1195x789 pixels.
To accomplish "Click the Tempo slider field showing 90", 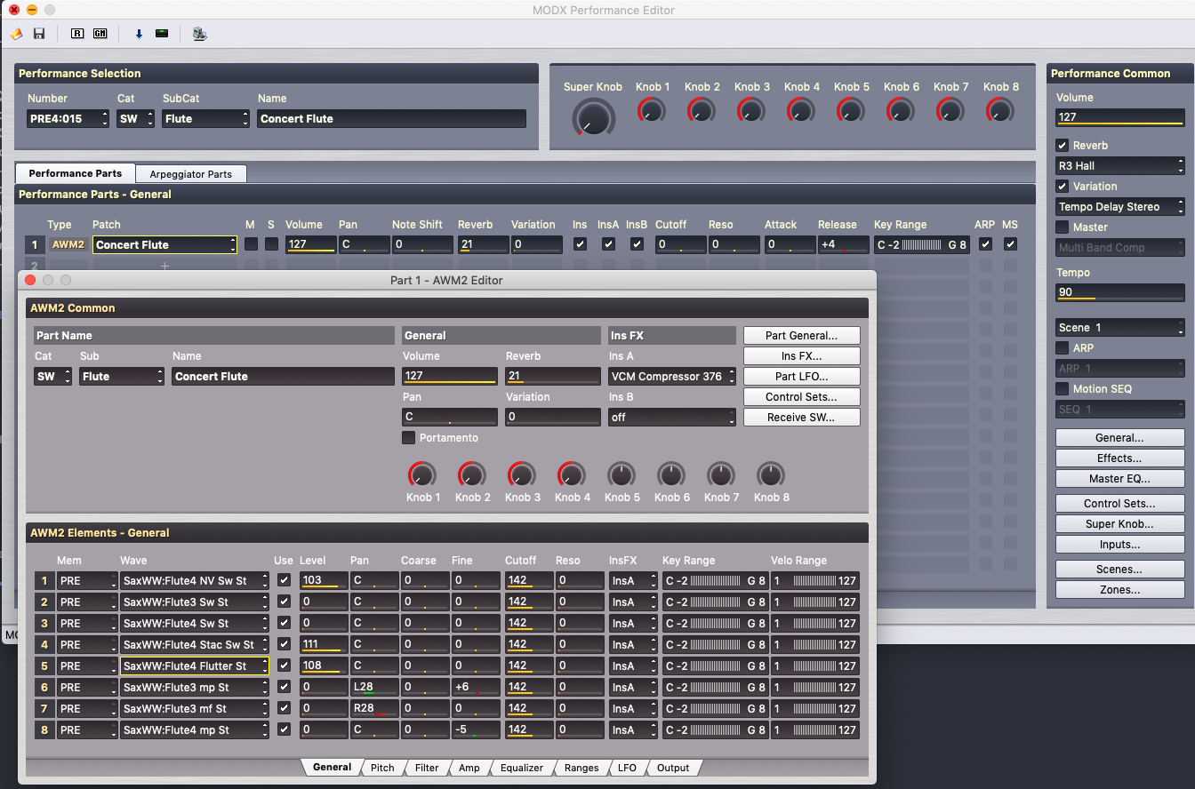I will tap(1119, 293).
